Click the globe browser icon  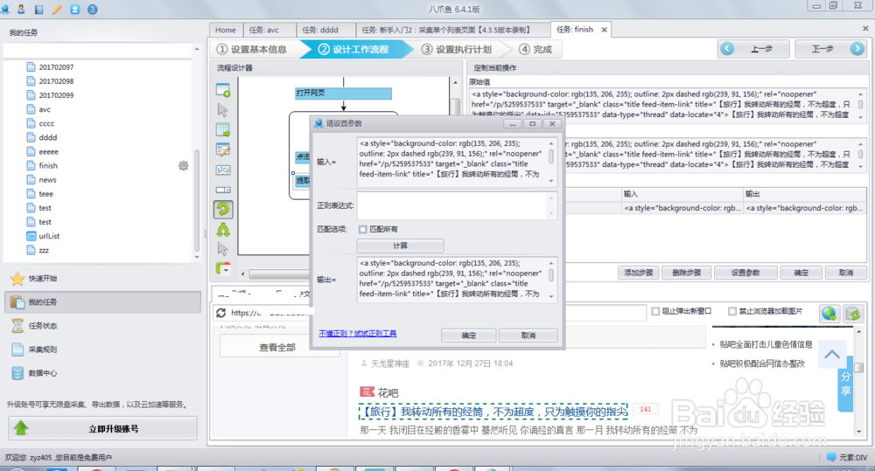coord(829,313)
